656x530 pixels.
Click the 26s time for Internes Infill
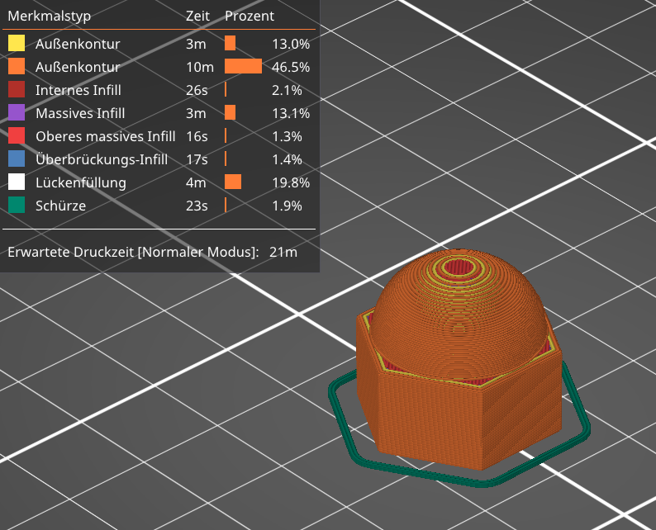(197, 90)
